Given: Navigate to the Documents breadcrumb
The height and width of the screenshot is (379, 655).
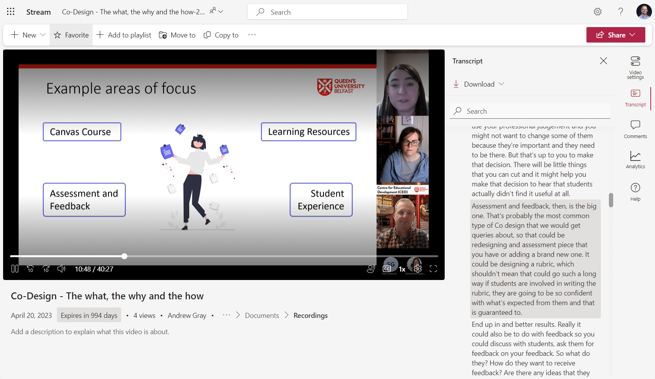Looking at the screenshot, I should pyautogui.click(x=262, y=315).
